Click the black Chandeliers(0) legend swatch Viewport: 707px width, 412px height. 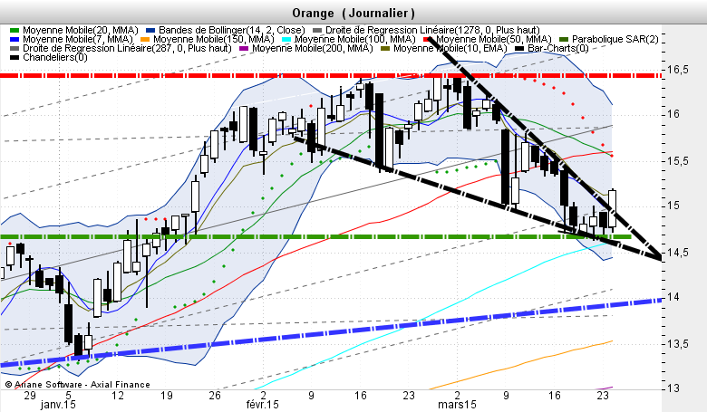(x=15, y=57)
